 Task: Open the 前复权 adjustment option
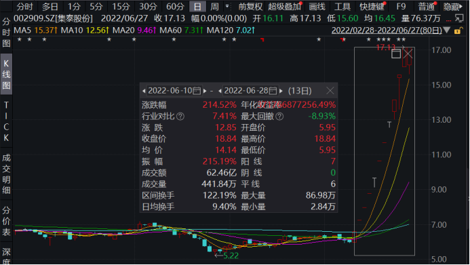point(250,6)
